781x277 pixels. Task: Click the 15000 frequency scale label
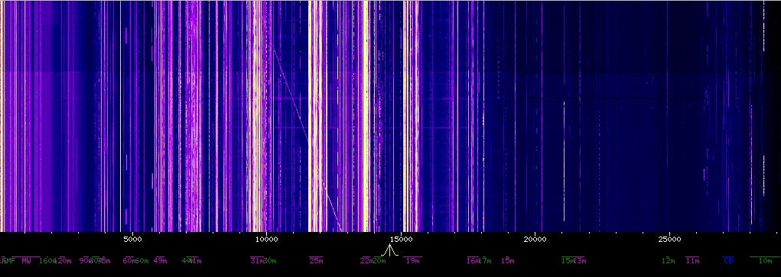401,239
